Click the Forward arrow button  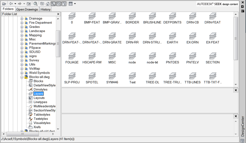[20, 4]
